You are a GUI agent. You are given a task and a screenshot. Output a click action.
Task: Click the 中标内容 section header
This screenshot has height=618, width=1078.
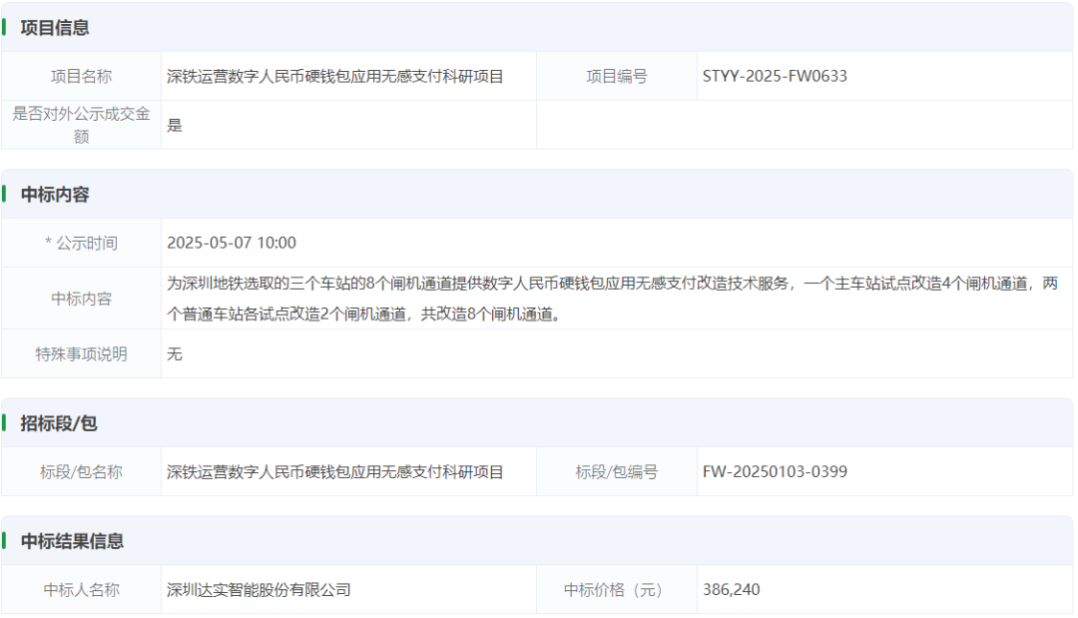(x=55, y=195)
